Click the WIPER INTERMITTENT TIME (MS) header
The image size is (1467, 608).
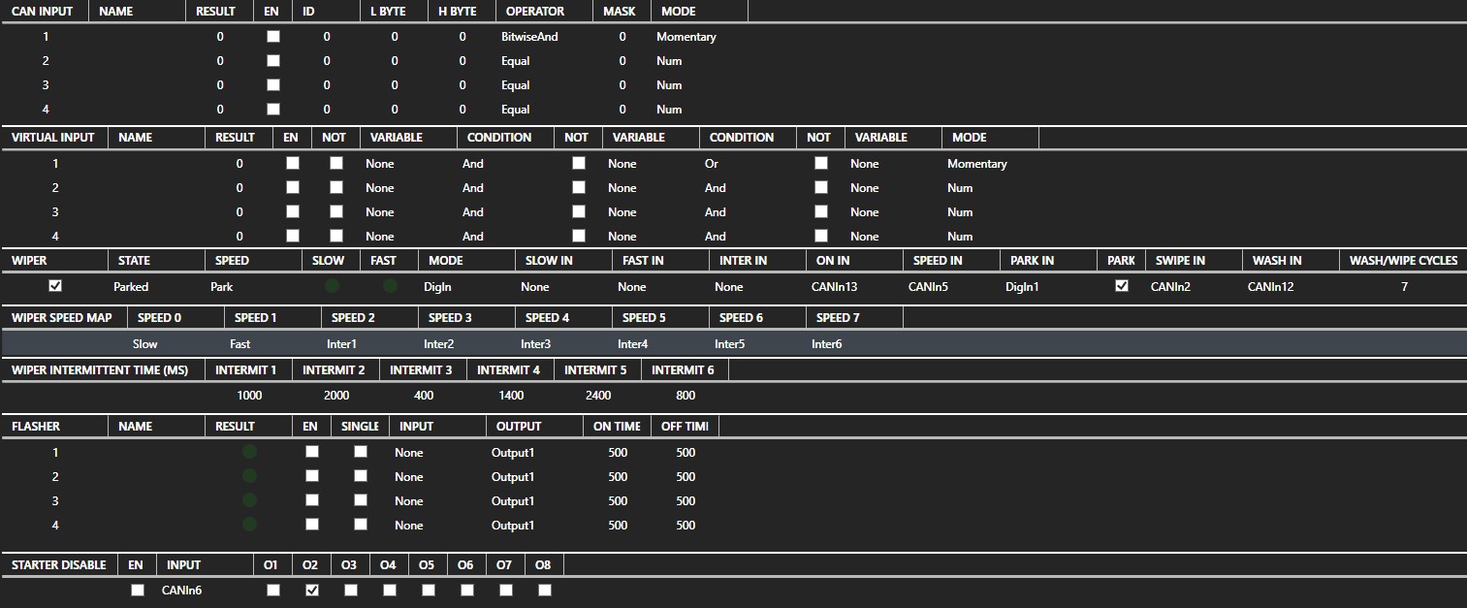[x=100, y=370]
